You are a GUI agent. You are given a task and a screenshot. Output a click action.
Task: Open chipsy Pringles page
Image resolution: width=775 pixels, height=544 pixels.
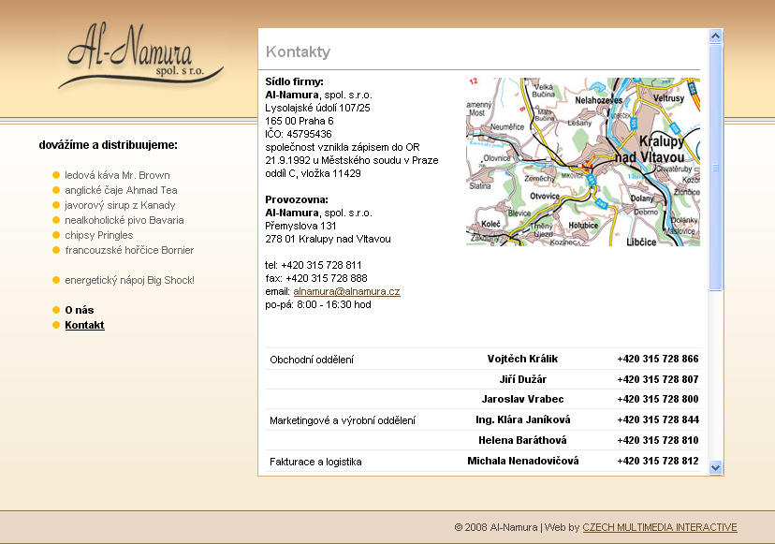pos(99,235)
